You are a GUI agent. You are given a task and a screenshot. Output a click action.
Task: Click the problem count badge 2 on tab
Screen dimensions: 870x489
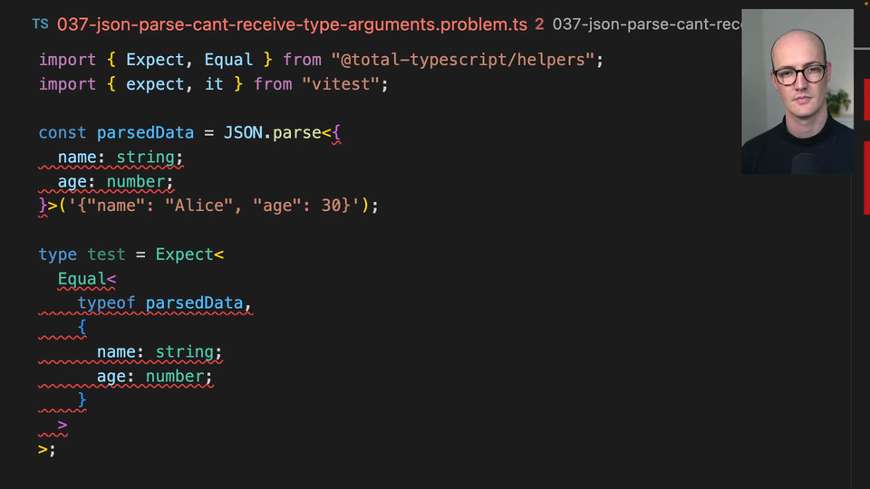[x=539, y=24]
